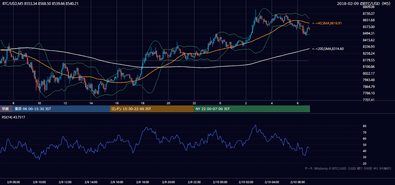Click hour tick 22 under price chart
This screenshot has height=185, width=395.
pyautogui.click(x=194, y=103)
